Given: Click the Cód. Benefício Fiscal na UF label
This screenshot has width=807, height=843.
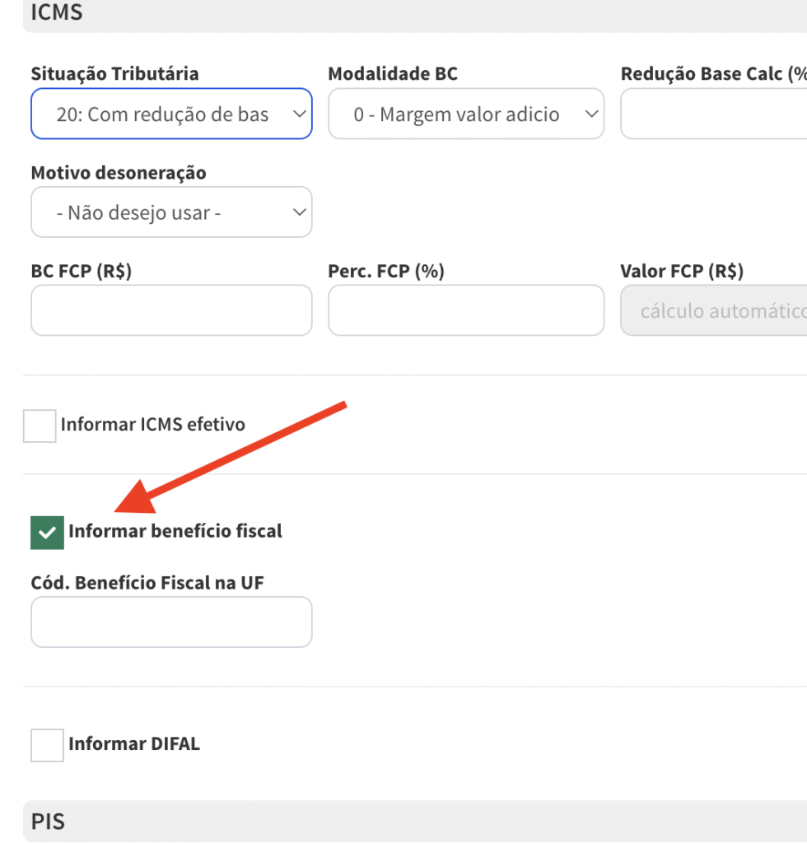Looking at the screenshot, I should click(147, 583).
